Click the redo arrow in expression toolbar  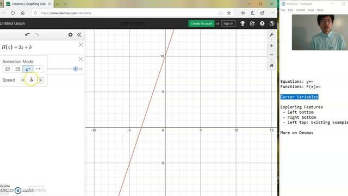(x=37, y=34)
